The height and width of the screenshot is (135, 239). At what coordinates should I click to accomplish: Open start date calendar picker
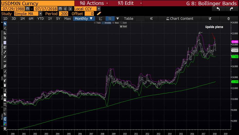(27, 9)
